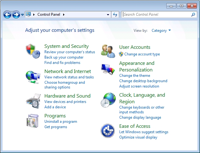Click Uninstall a program
The image size is (200, 153).
coord(61,122)
